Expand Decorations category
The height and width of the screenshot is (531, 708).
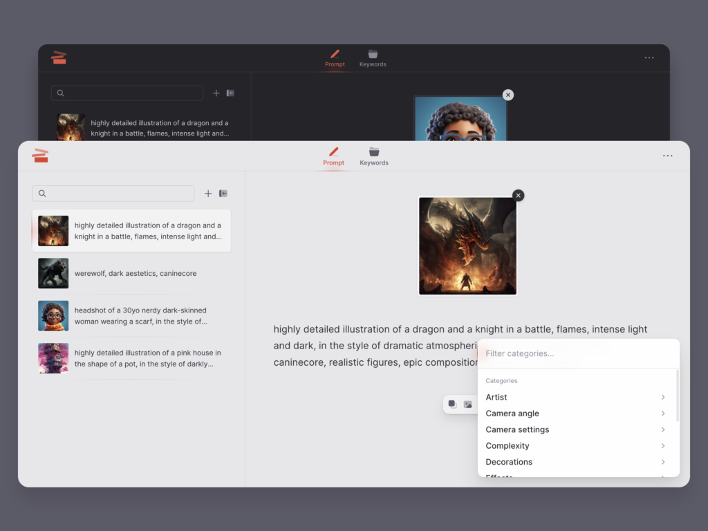tap(575, 462)
